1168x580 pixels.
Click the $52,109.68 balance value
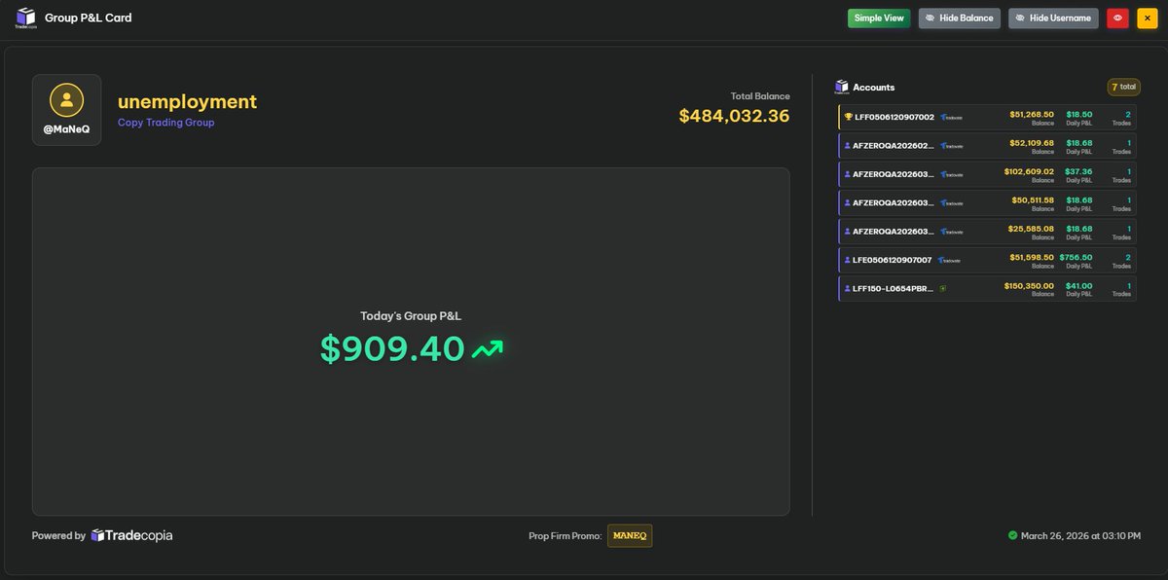(1032, 142)
